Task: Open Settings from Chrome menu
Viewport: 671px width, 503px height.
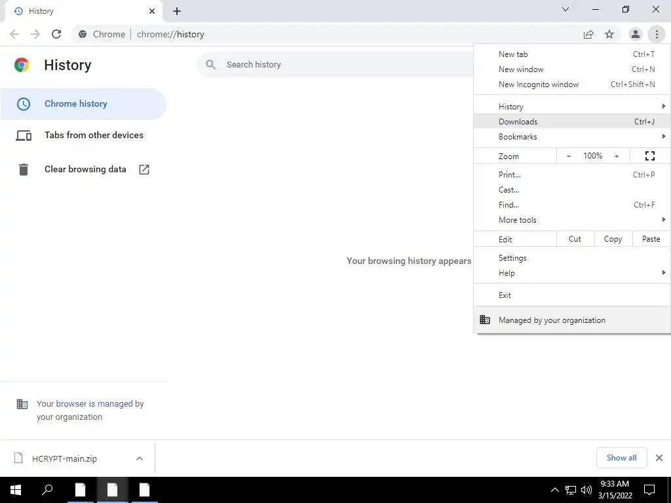Action: click(572, 258)
